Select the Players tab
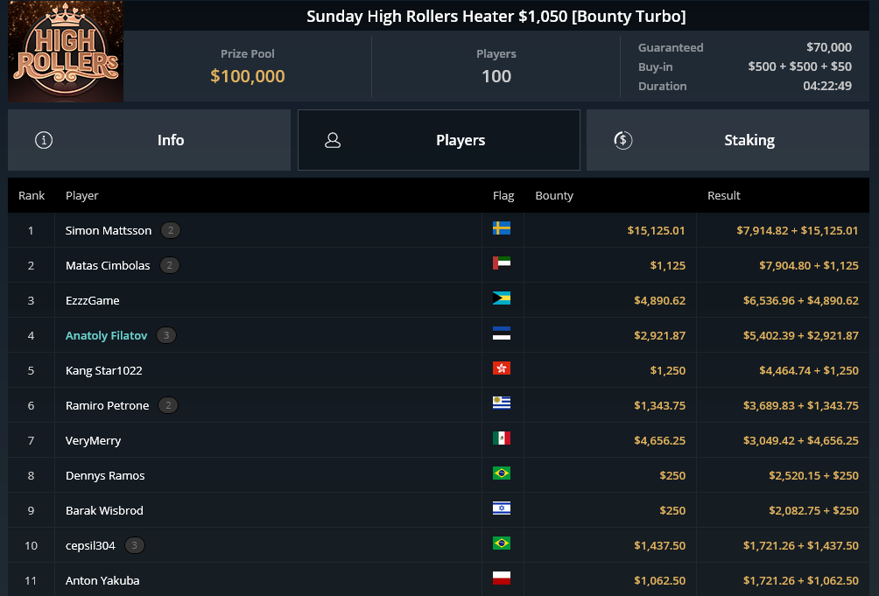This screenshot has height=596, width=879. pyautogui.click(x=439, y=140)
